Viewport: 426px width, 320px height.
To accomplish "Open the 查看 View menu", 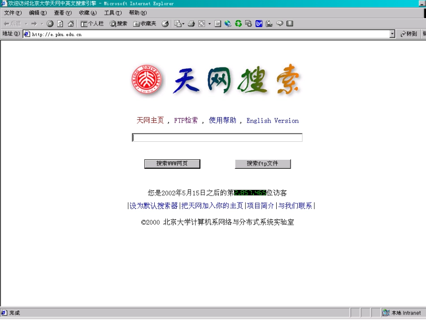I will click(63, 13).
